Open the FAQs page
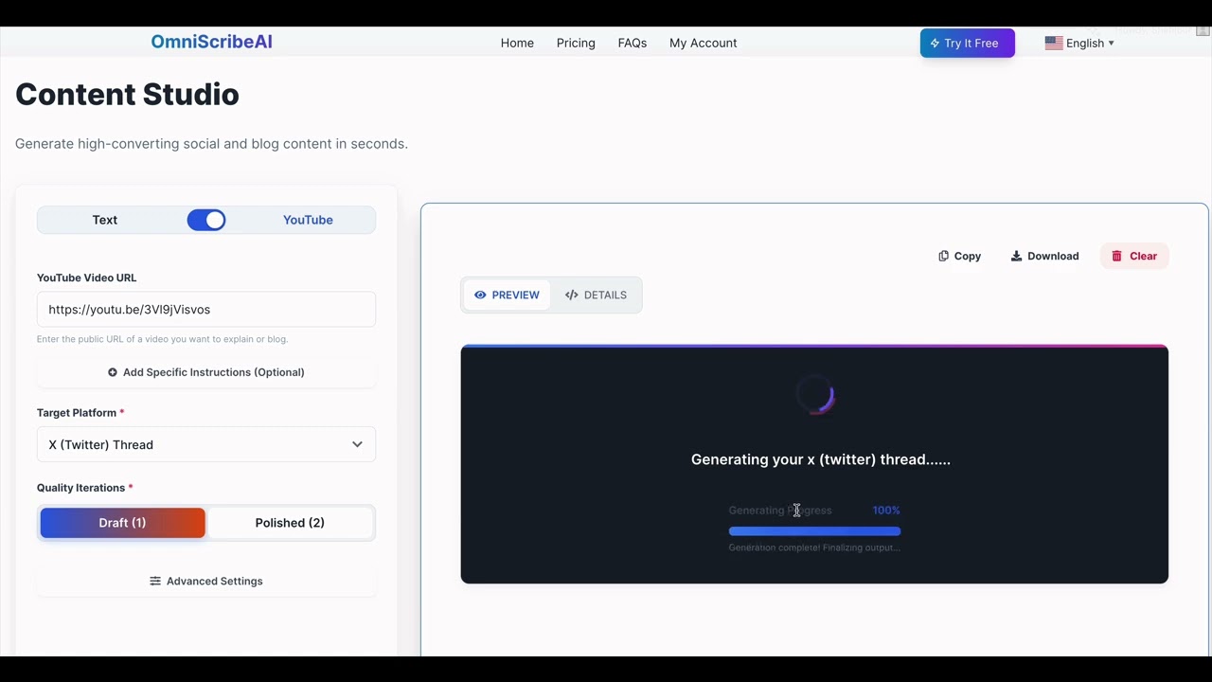1212x682 pixels. [x=633, y=43]
